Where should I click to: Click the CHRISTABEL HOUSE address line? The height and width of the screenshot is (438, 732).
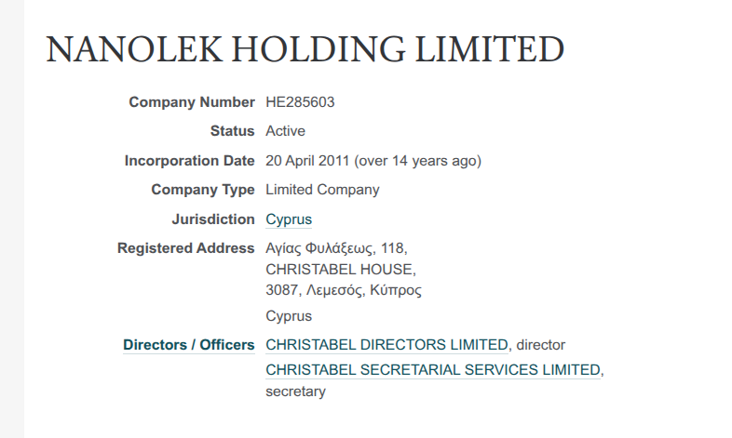tap(340, 270)
